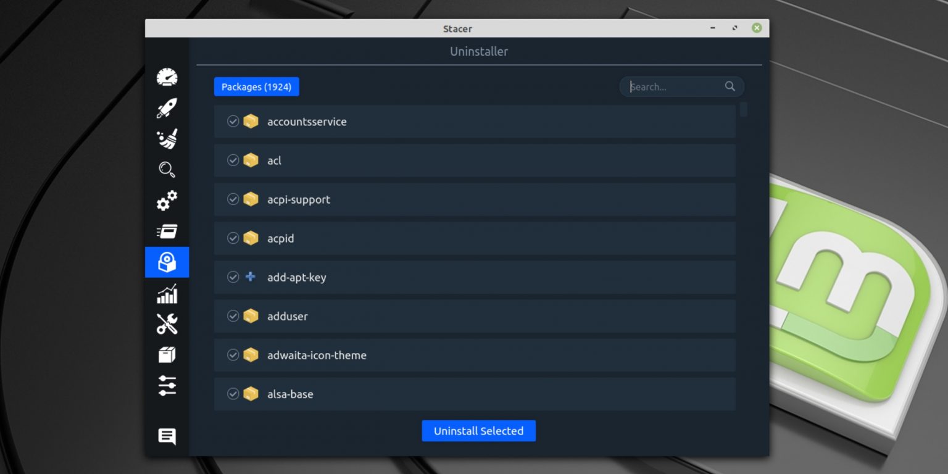948x474 pixels.
Task: Click the adduser package box icon
Action: pyautogui.click(x=251, y=315)
